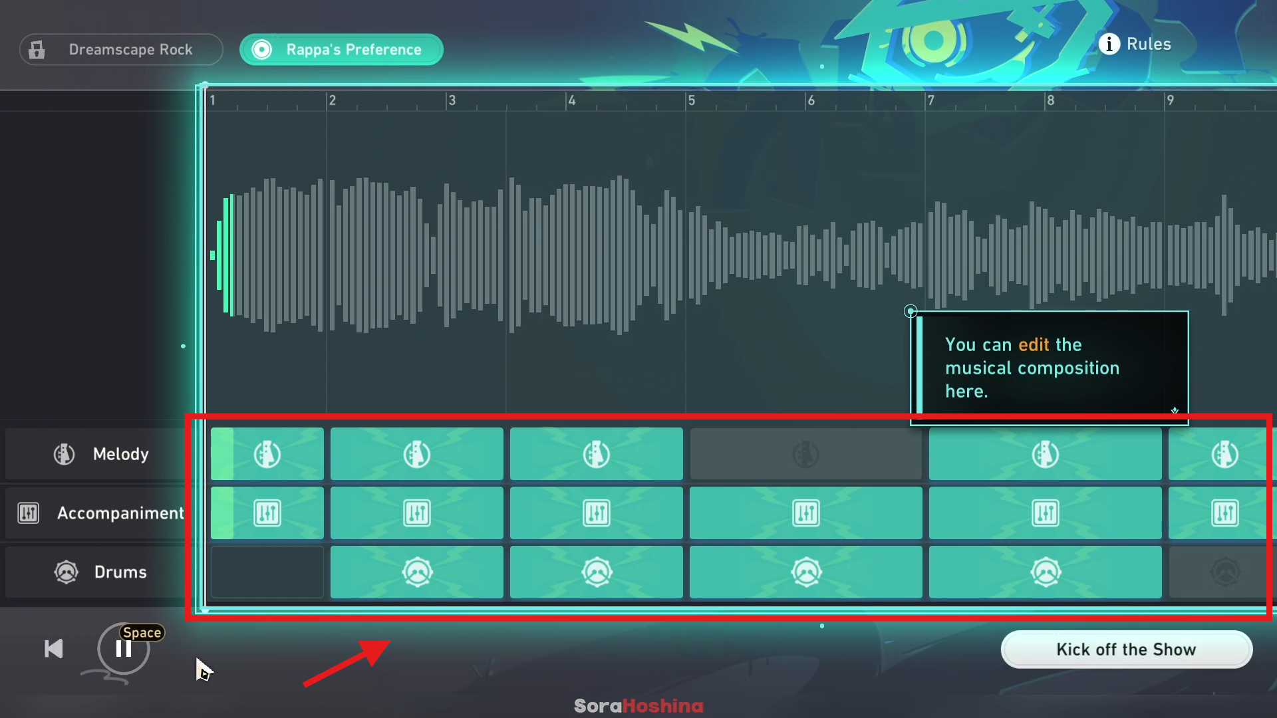Drag the playhead slider to position 3
This screenshot has width=1277, height=718.
coord(452,99)
